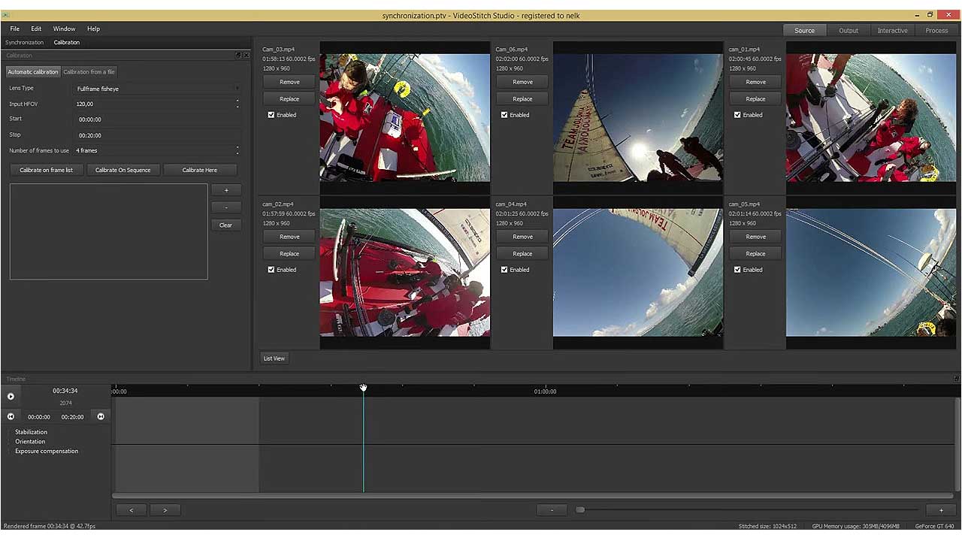The height and width of the screenshot is (541, 962).
Task: Click the plus icon to add a calibration frame
Action: coord(226,190)
